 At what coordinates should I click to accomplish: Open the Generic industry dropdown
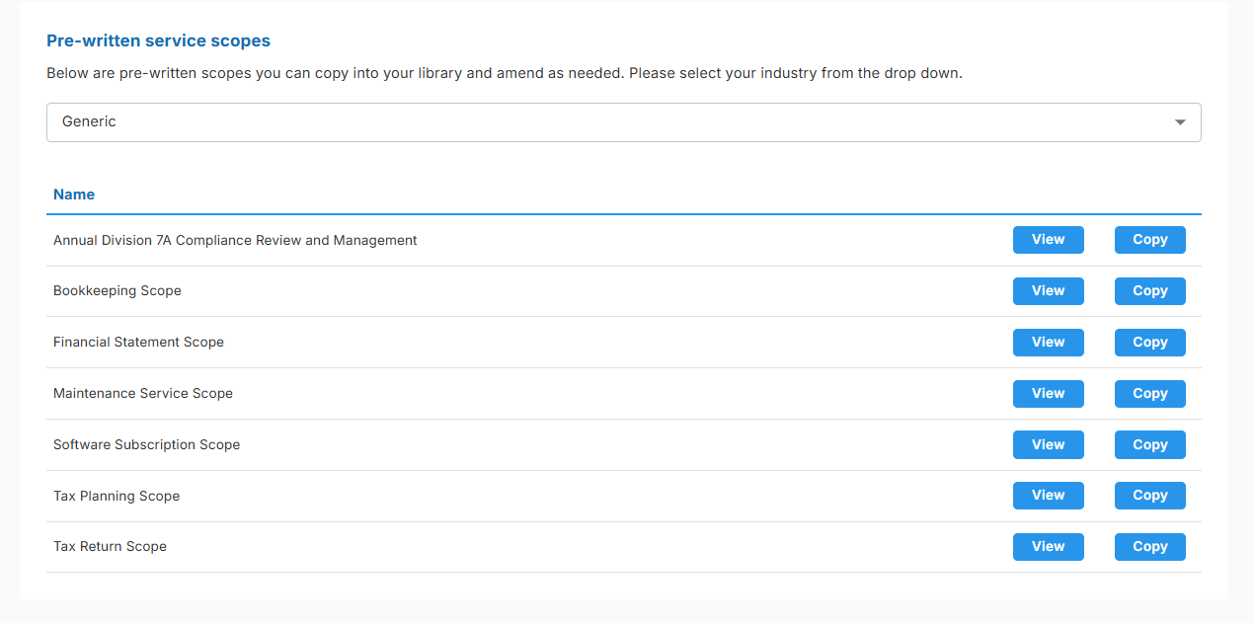tap(623, 122)
